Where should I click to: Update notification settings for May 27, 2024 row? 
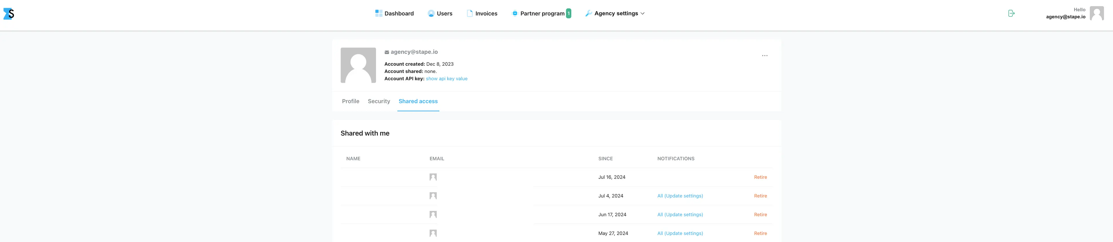[x=680, y=233]
